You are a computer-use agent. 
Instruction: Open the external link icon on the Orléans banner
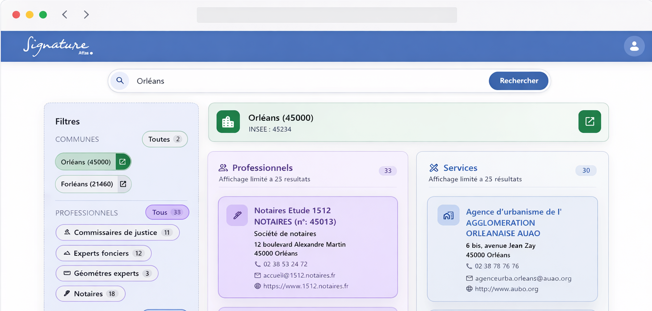pyautogui.click(x=590, y=122)
